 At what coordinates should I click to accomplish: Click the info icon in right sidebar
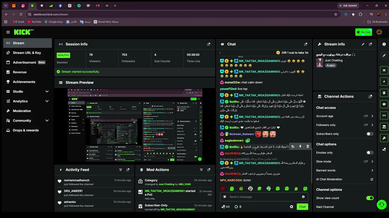point(384,44)
